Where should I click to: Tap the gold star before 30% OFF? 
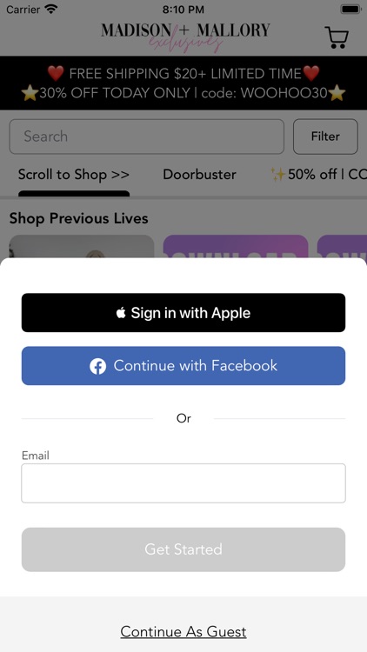[x=30, y=93]
